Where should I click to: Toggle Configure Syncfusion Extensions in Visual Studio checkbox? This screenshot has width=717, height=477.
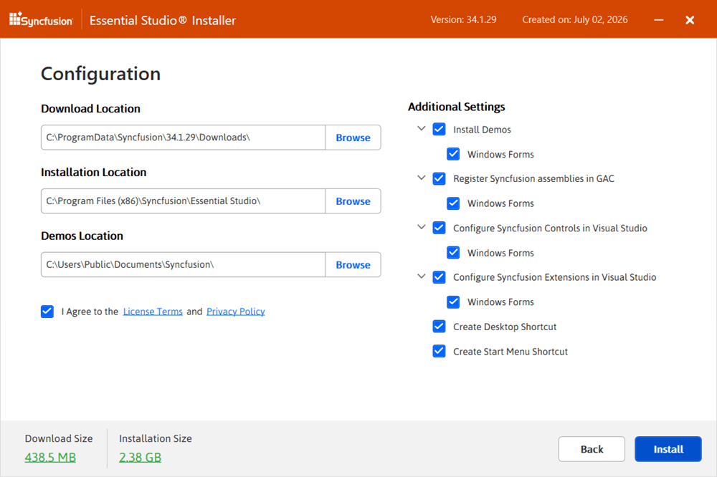point(439,277)
